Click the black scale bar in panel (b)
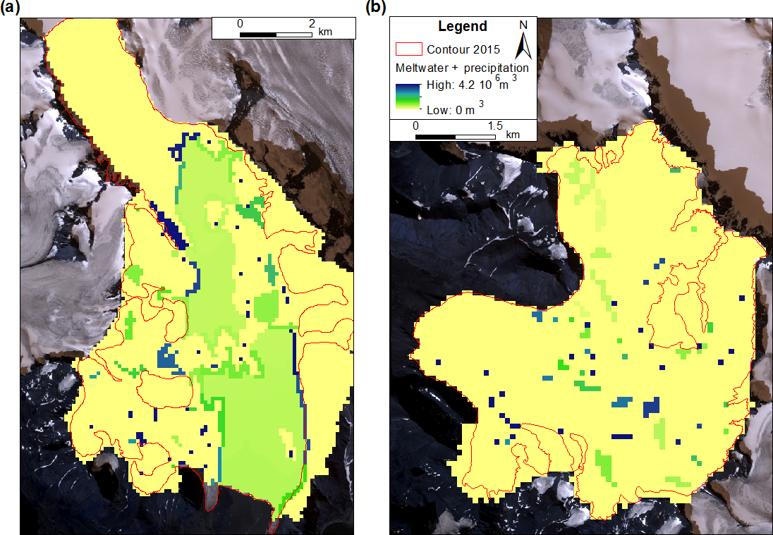 point(456,136)
